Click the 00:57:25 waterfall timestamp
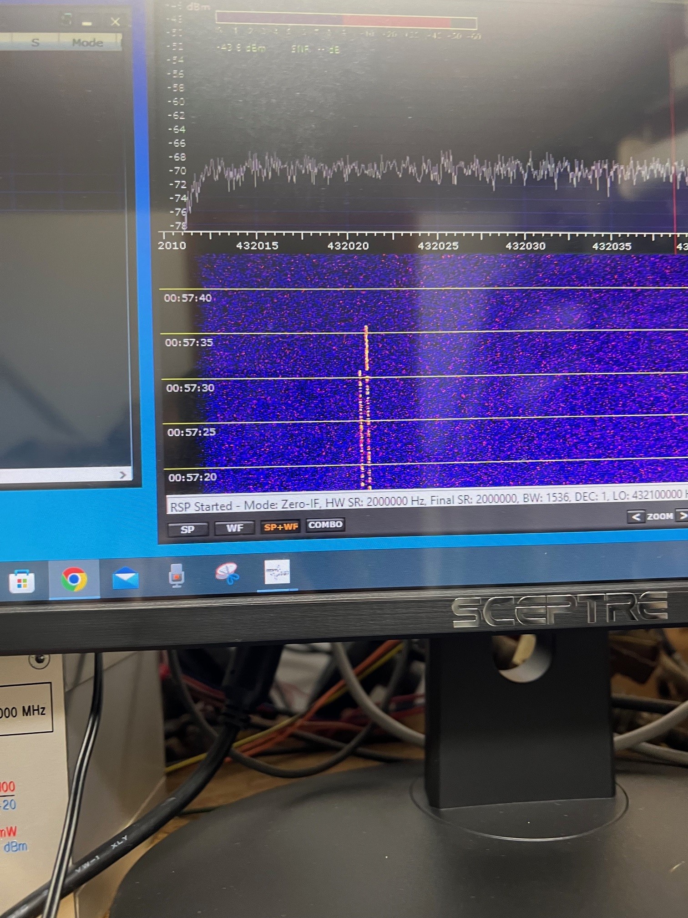Screen dimensions: 688x918 point(192,432)
